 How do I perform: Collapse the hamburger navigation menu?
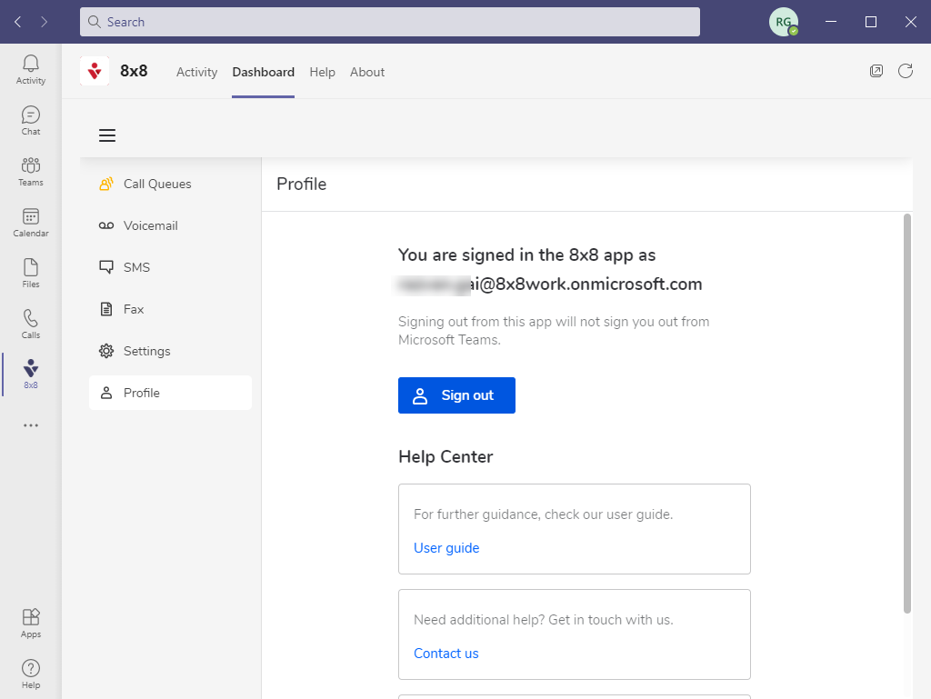[107, 135]
